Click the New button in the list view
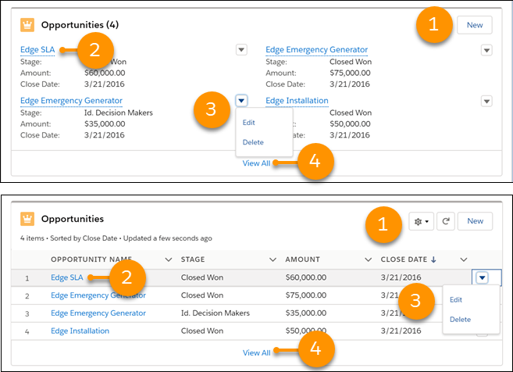Screen dimensions: 513x372 click(x=475, y=221)
